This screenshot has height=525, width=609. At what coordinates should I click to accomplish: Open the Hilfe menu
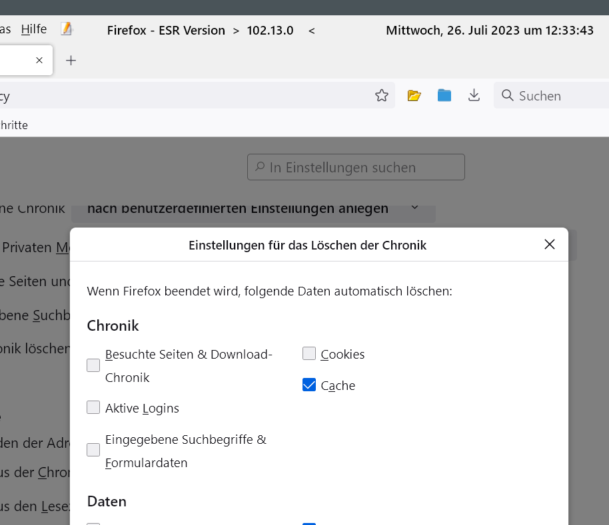click(x=34, y=29)
